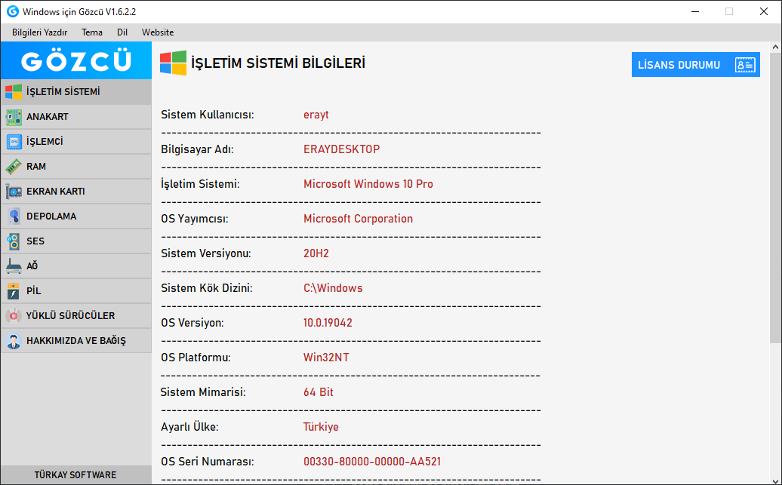Click the OS Platformu label
The image size is (782, 485).
coord(195,358)
